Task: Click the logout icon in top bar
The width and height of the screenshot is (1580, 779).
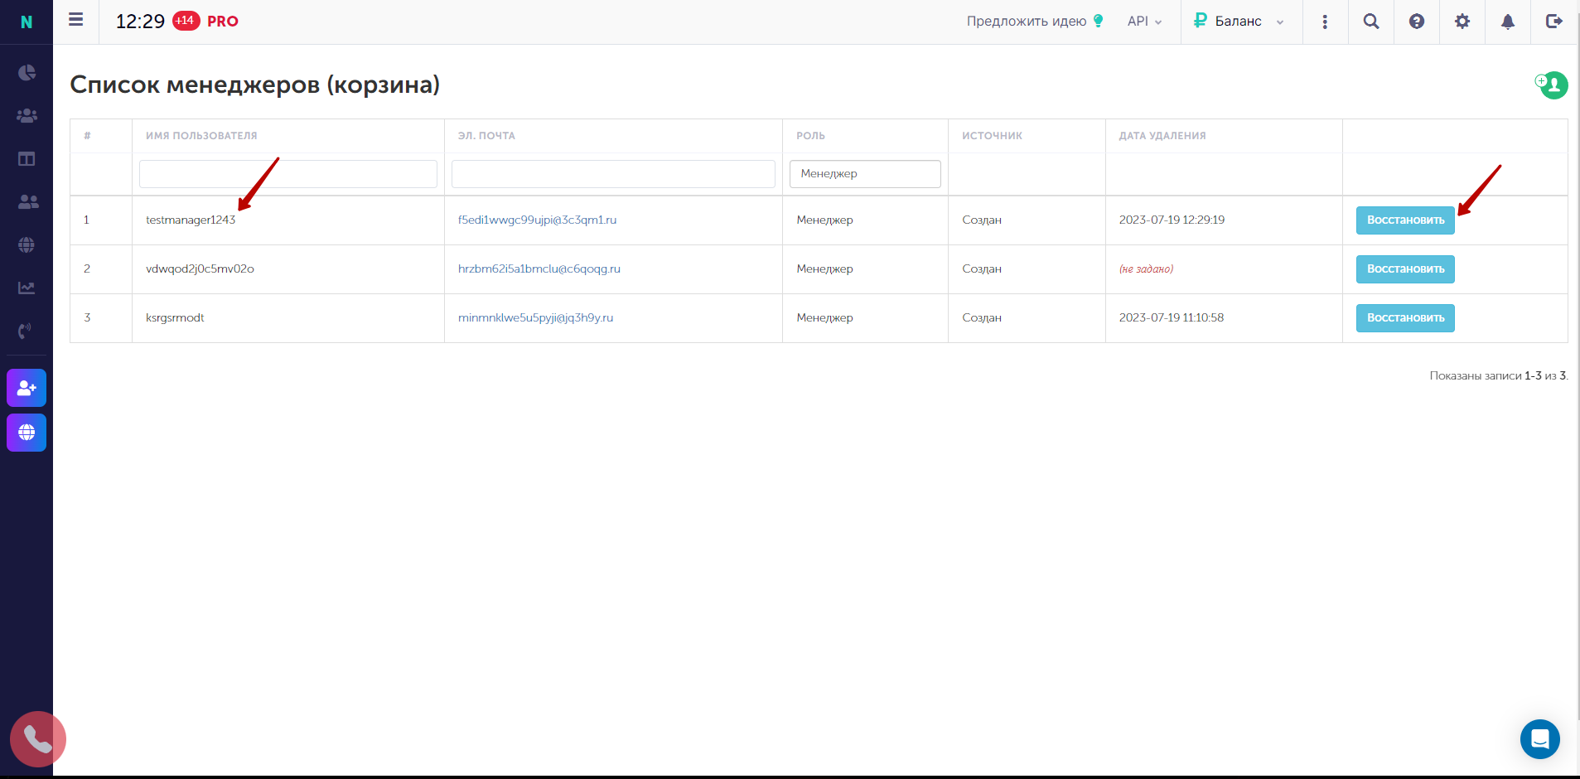Action: 1553,22
